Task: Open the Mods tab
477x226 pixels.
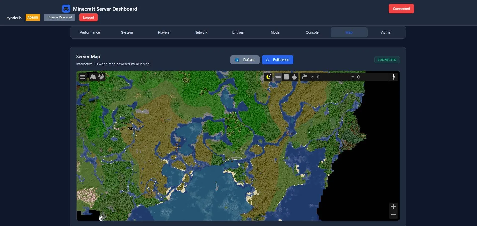Action: pos(275,32)
